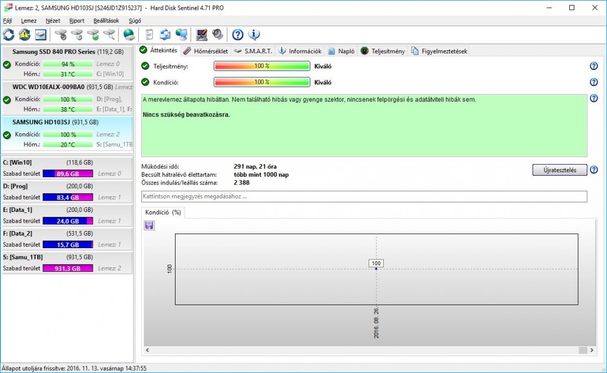Viewport: 607px width, 373px height.
Task: Click the globe with disk toolbar icon
Action: [x=129, y=35]
